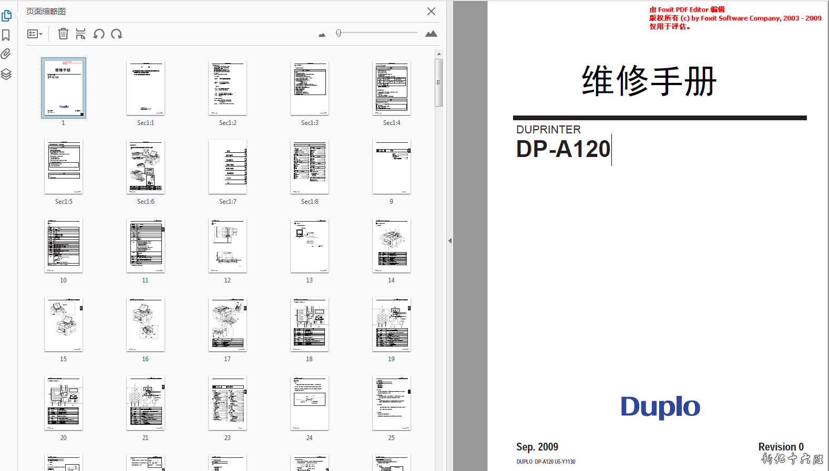
Task: Open the attachments panel (paperclip)
Action: pos(6,54)
